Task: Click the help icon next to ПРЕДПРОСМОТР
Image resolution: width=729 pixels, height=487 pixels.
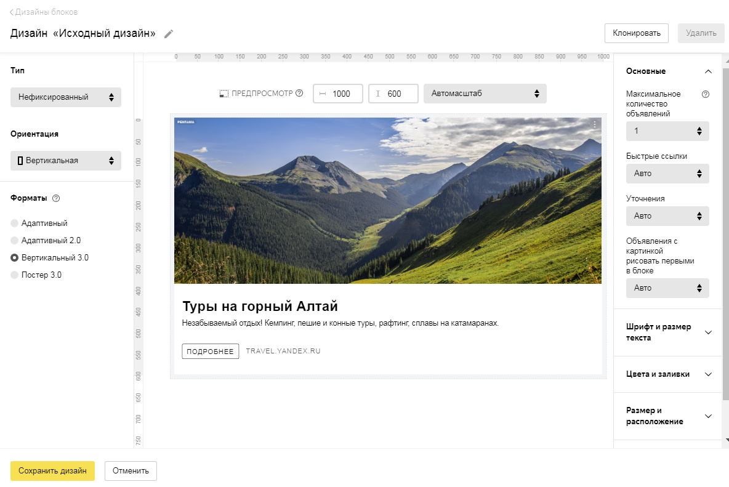Action: 299,94
